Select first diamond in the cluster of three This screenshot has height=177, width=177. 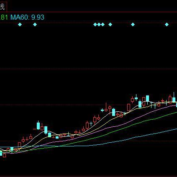95,25
